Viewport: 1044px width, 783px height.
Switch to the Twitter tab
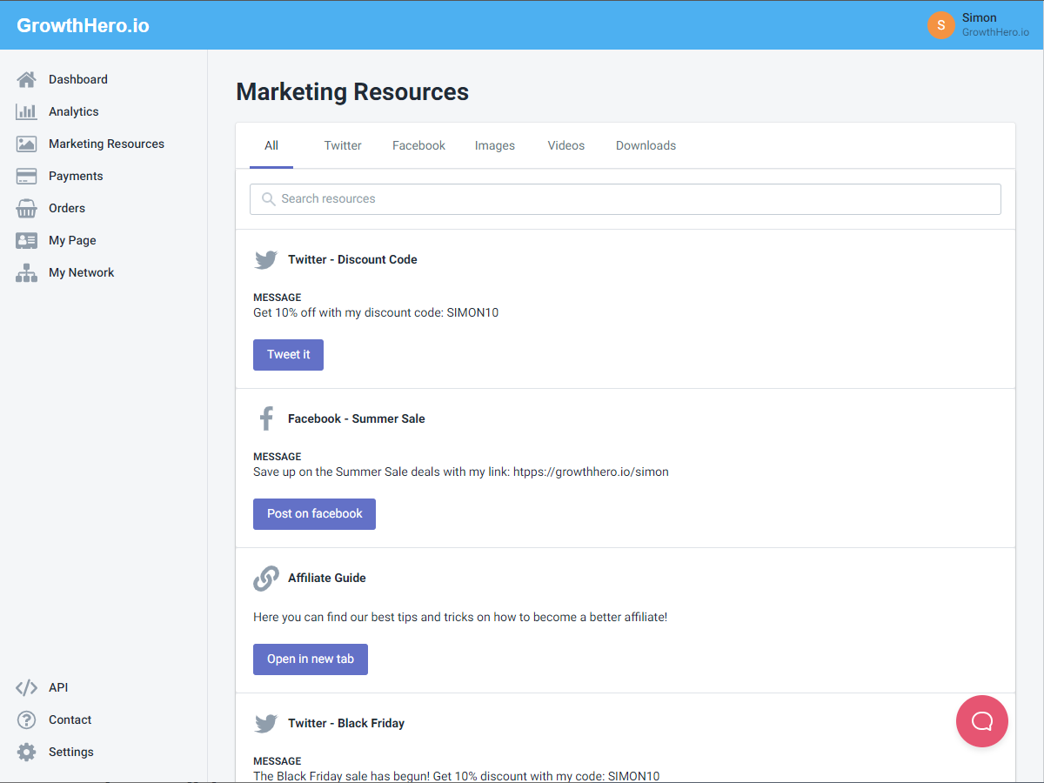[x=342, y=145]
